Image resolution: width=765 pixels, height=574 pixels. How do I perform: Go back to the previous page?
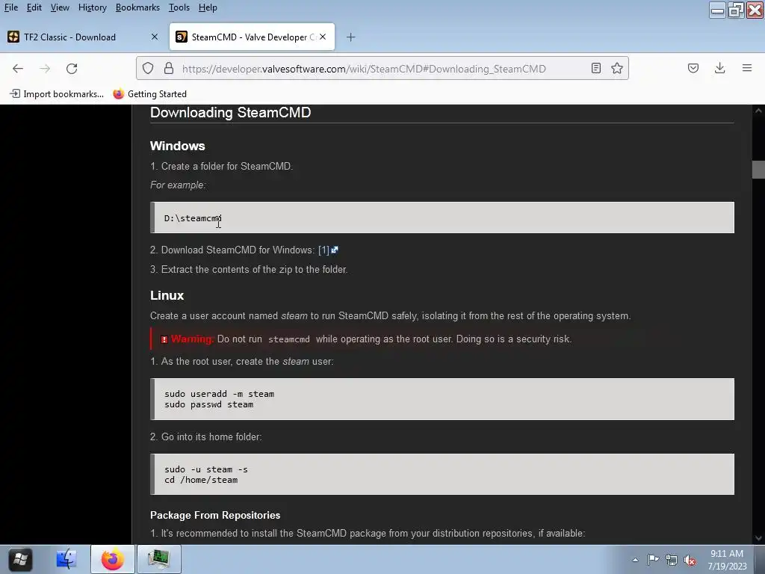tap(18, 69)
